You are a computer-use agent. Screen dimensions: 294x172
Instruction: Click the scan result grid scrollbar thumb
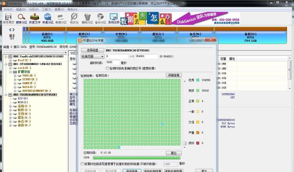coord(185,143)
